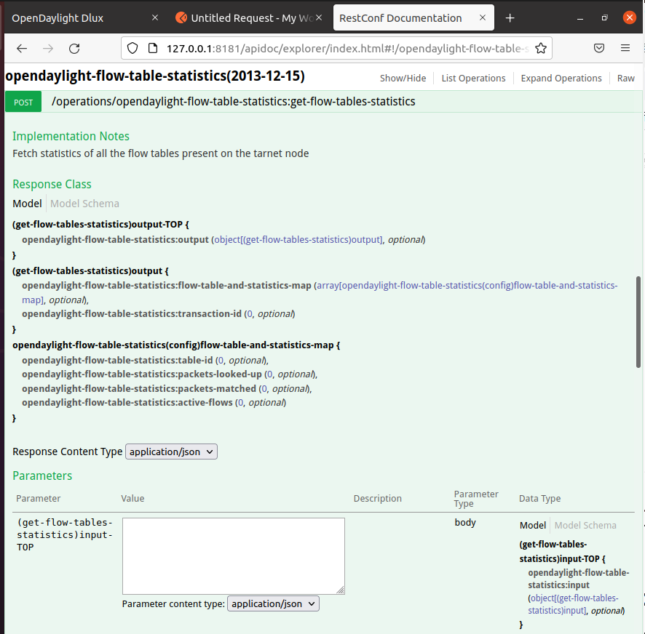This screenshot has height=634, width=645.
Task: Click the input-TOP body value textarea
Action: coord(234,556)
